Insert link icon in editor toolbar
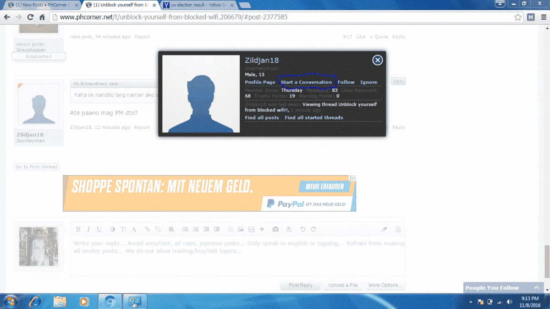Screen dimensions: 550x309 coord(148,229)
